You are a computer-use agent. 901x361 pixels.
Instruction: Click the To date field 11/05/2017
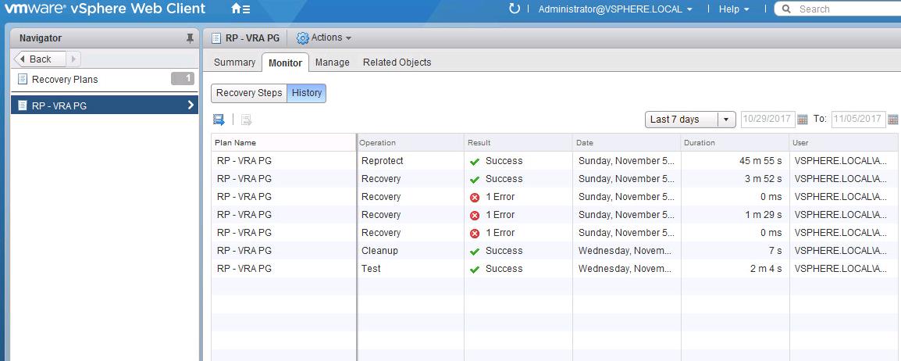coord(859,120)
